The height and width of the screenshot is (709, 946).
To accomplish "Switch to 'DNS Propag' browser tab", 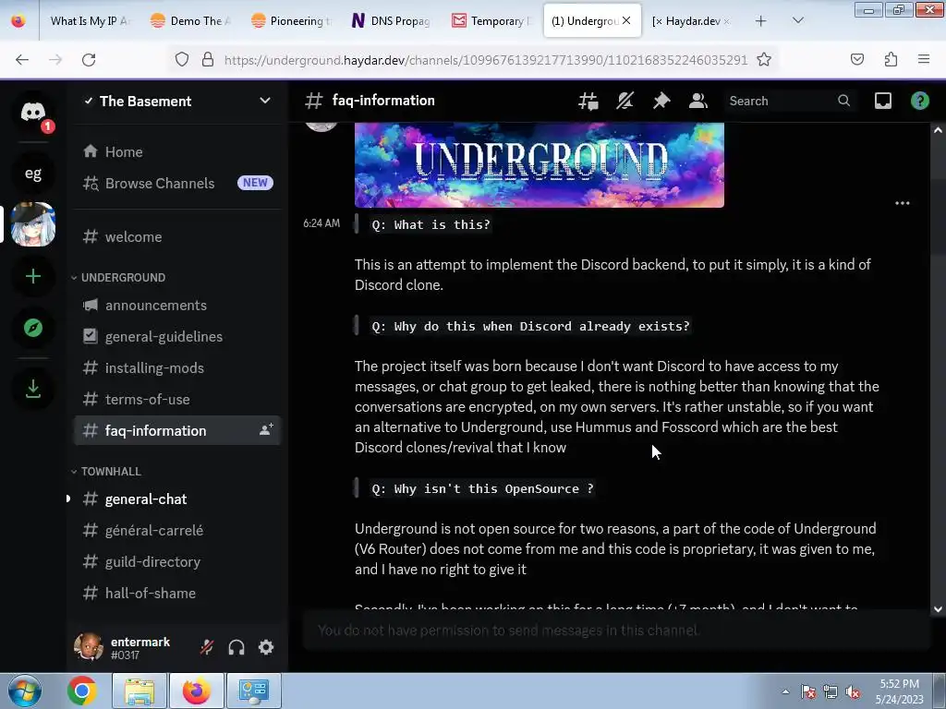I will point(392,20).
